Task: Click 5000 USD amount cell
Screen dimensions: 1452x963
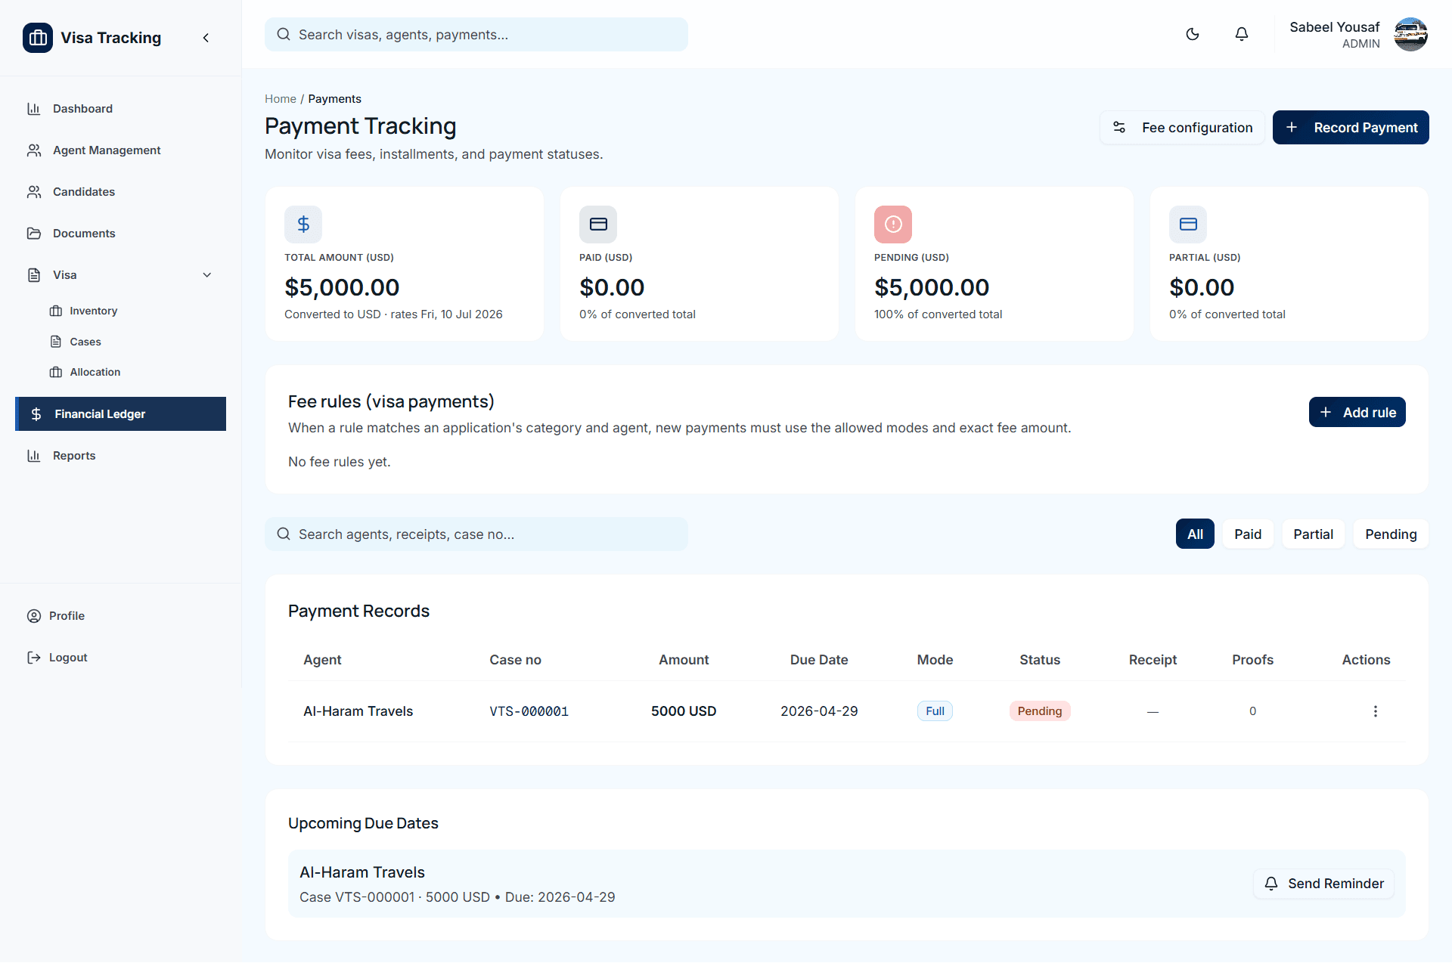Action: [684, 711]
